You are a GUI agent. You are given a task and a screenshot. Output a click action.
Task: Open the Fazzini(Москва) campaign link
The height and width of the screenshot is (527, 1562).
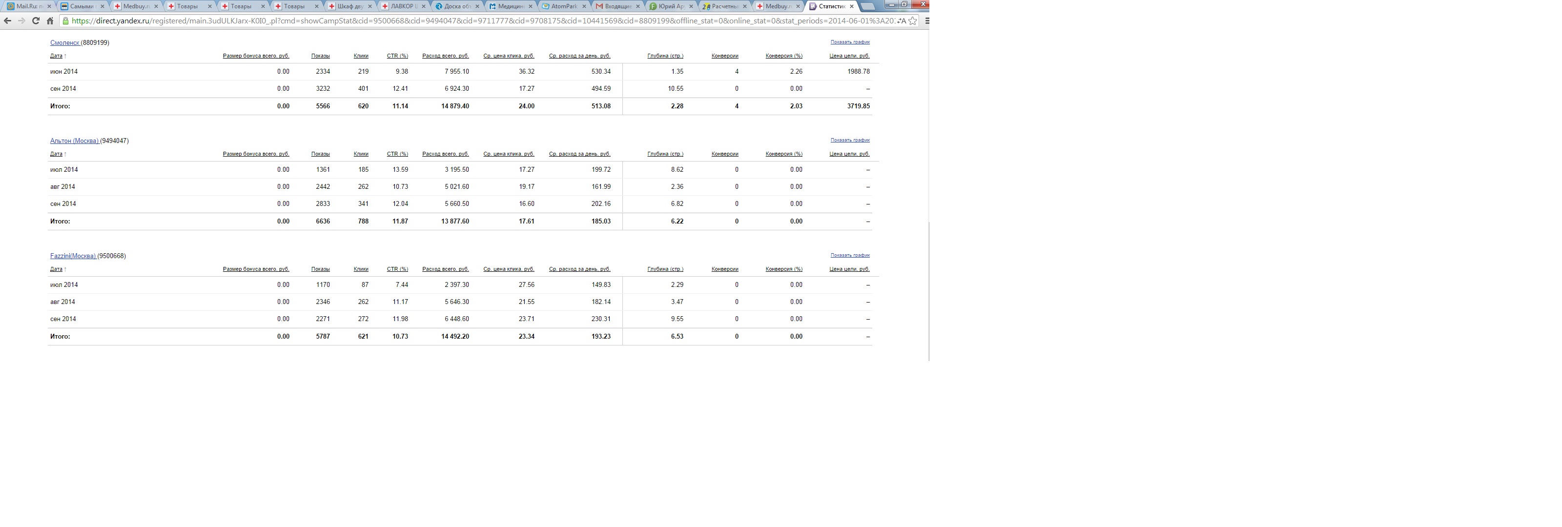click(x=73, y=256)
